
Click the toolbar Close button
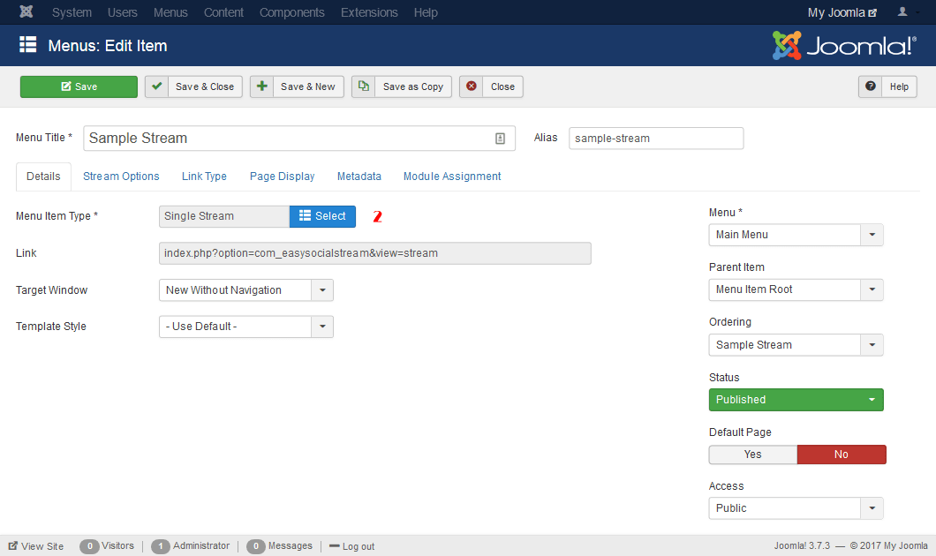tap(491, 86)
